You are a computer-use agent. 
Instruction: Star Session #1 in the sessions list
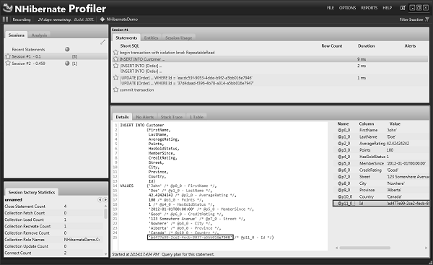pyautogui.click(x=8, y=56)
